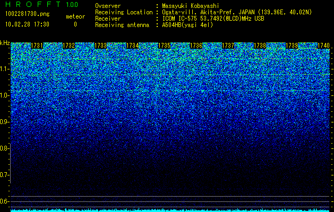Click the 0.8 kHz axis label
Viewport: 334px width, 212px height.
pos(4,148)
